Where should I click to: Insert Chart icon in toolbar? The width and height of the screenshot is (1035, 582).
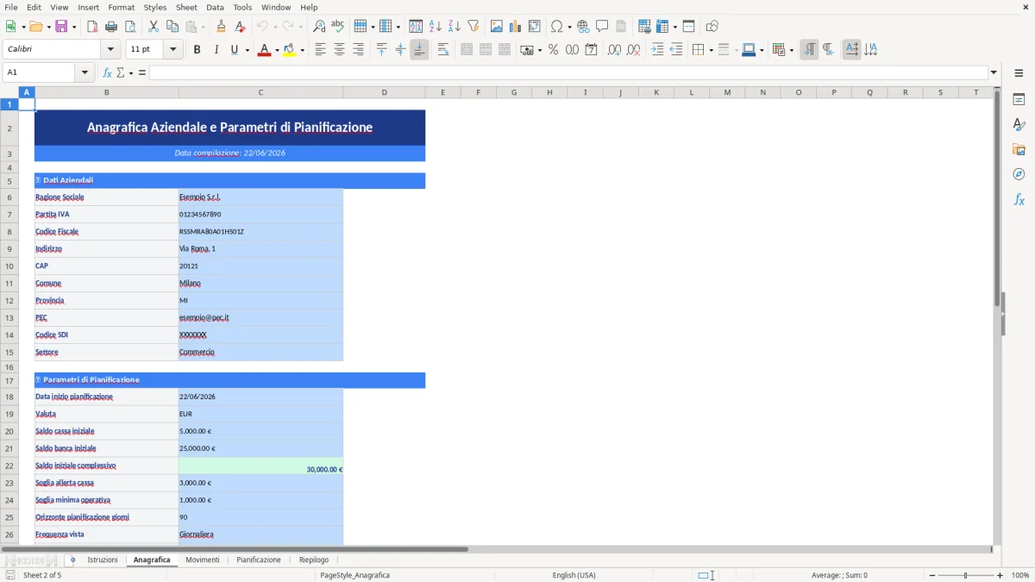(516, 27)
